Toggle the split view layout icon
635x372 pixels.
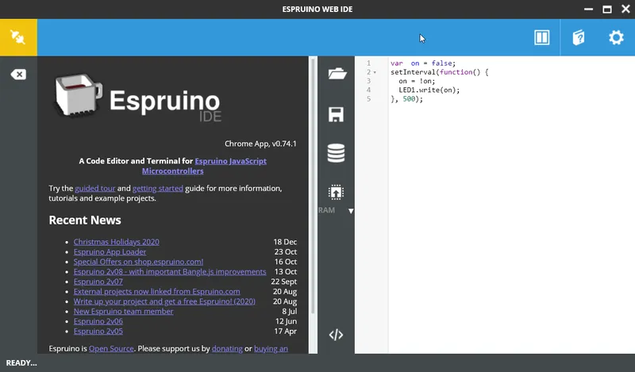541,37
